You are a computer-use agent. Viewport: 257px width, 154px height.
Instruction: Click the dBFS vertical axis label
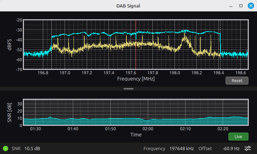click(x=9, y=45)
